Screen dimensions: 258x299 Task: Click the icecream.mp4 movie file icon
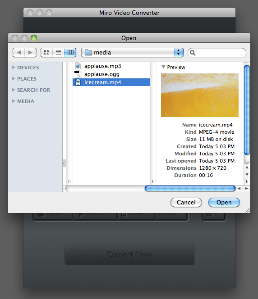78,82
